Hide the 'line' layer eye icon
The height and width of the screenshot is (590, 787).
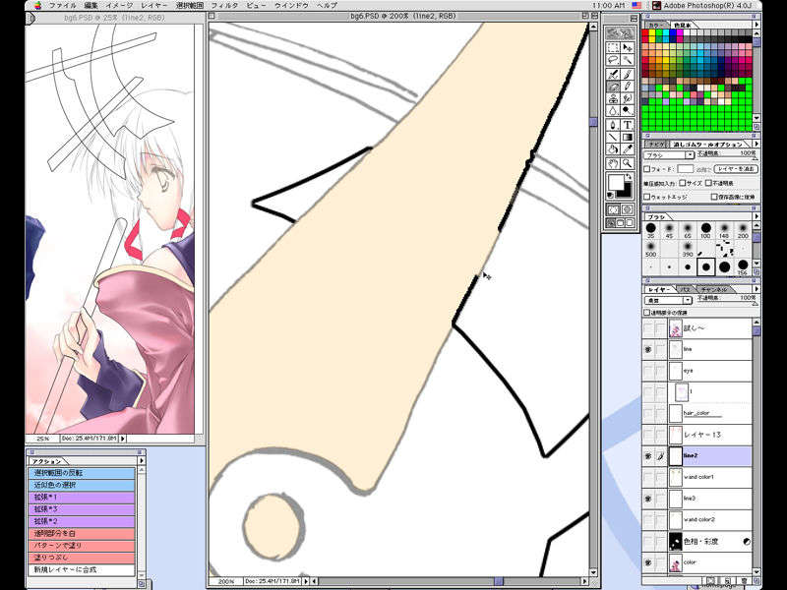point(648,349)
